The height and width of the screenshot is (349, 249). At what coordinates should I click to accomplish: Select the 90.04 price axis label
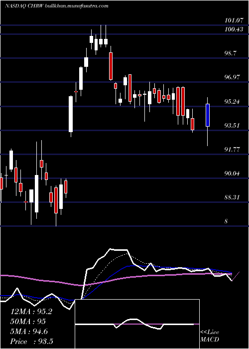tap(233, 174)
